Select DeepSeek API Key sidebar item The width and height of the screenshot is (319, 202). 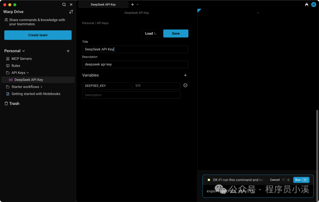click(38, 80)
